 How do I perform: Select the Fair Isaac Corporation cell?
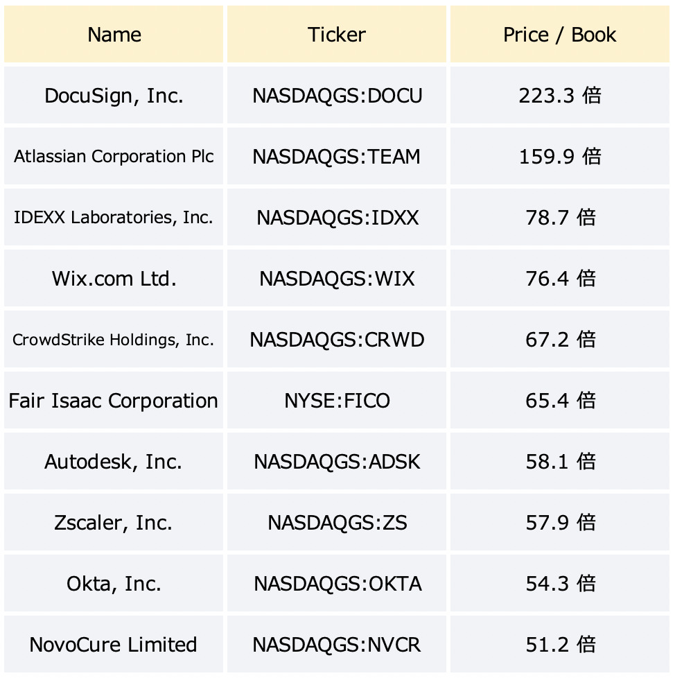pyautogui.click(x=114, y=401)
